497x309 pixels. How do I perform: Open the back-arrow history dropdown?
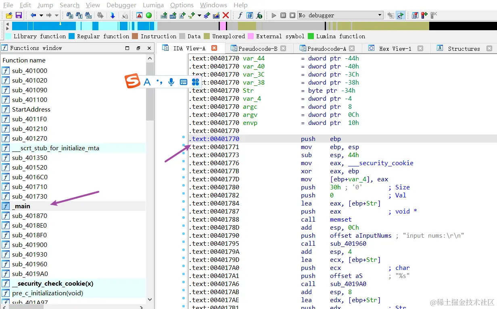(x=41, y=15)
